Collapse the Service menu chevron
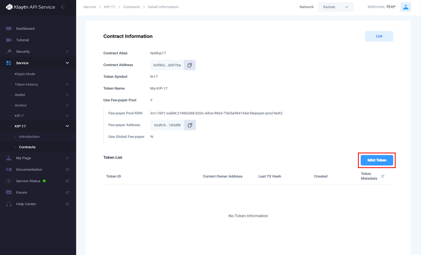This screenshot has height=255, width=421. (67, 63)
